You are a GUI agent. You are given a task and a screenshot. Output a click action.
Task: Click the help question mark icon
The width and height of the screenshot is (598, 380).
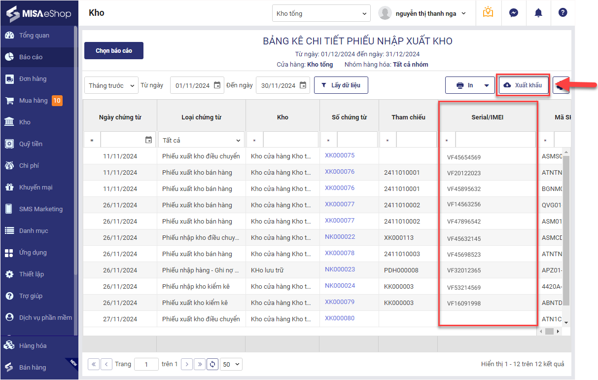pos(563,13)
